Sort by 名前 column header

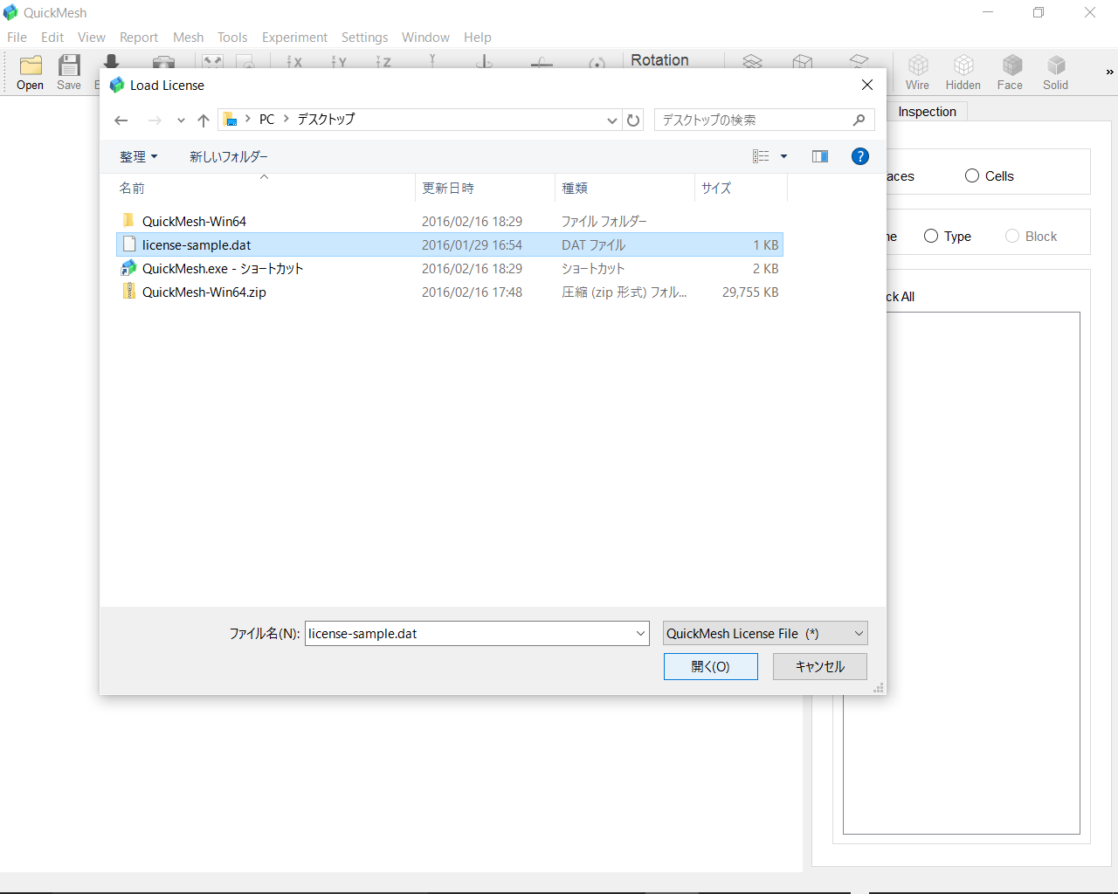pos(266,188)
